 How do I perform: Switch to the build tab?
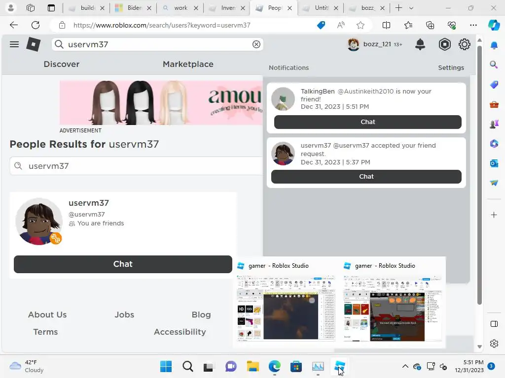coord(87,8)
